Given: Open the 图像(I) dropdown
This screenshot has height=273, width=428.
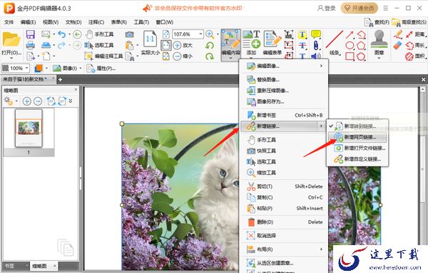Looking at the screenshot, I should (x=81, y=68).
